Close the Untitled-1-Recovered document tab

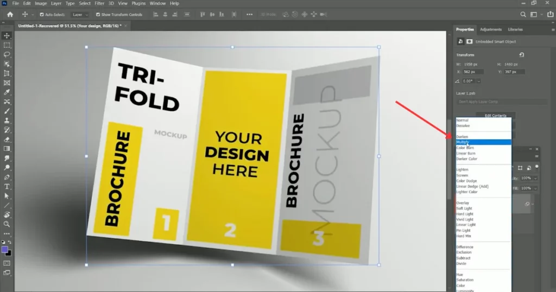(125, 26)
